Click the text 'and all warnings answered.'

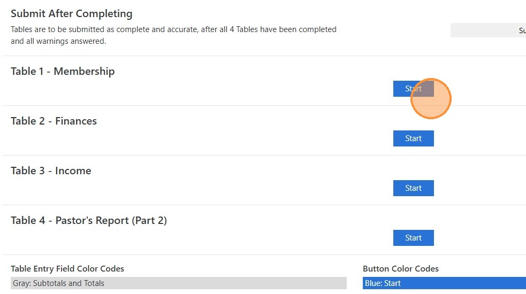tap(58, 41)
